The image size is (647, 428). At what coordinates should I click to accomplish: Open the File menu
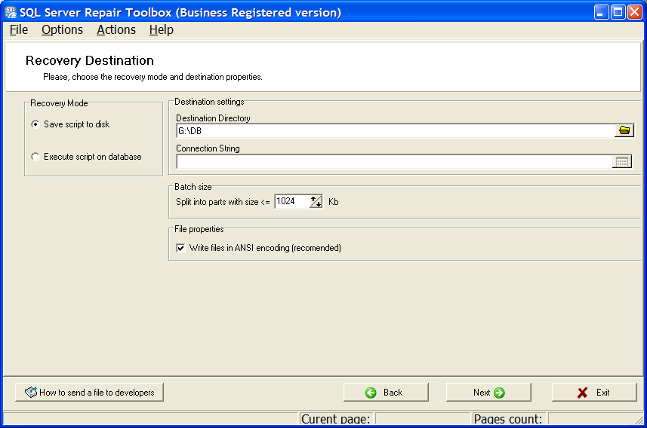point(19,29)
